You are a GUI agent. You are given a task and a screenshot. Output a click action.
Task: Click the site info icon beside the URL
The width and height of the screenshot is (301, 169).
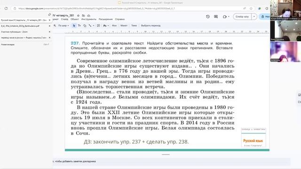[15, 8]
